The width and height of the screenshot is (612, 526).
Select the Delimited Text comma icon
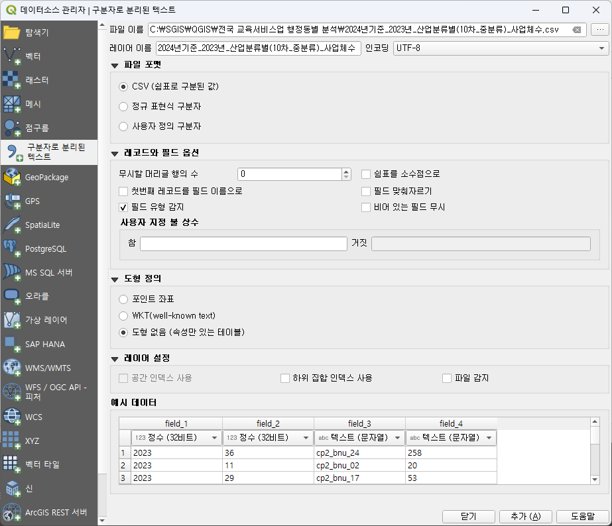tap(14, 152)
